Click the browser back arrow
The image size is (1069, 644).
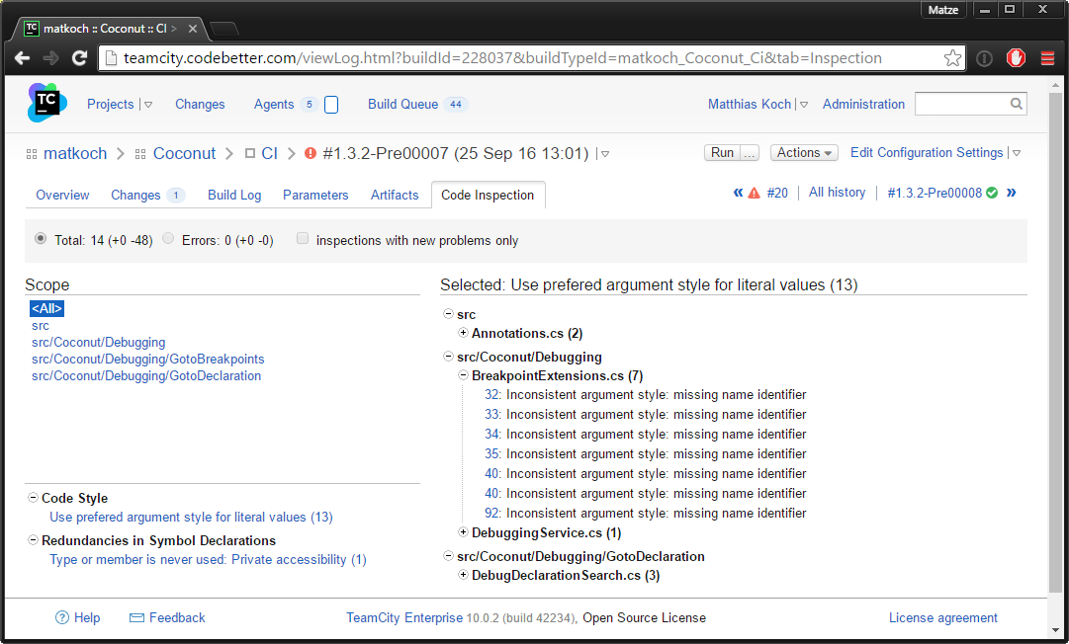click(x=23, y=58)
